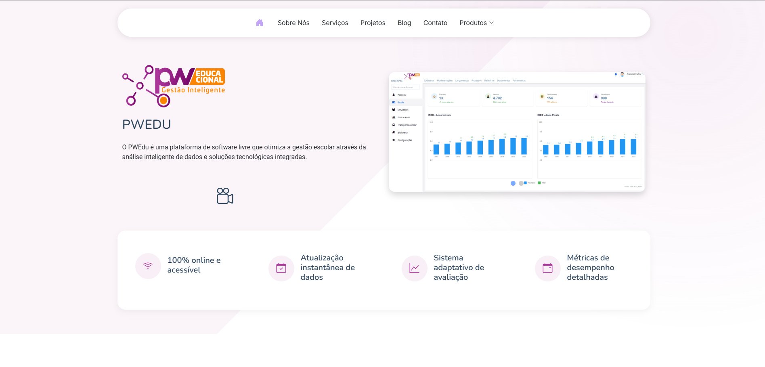Click the bell notification icon in dashboard preview
Image resolution: width=765 pixels, height=367 pixels.
[616, 74]
